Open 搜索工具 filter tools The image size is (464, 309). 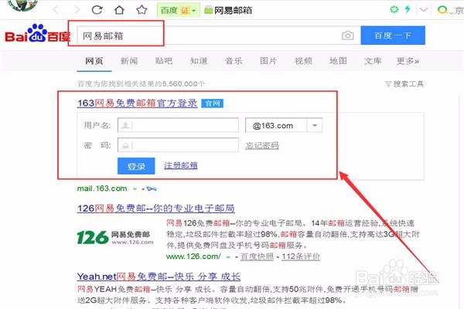(404, 84)
